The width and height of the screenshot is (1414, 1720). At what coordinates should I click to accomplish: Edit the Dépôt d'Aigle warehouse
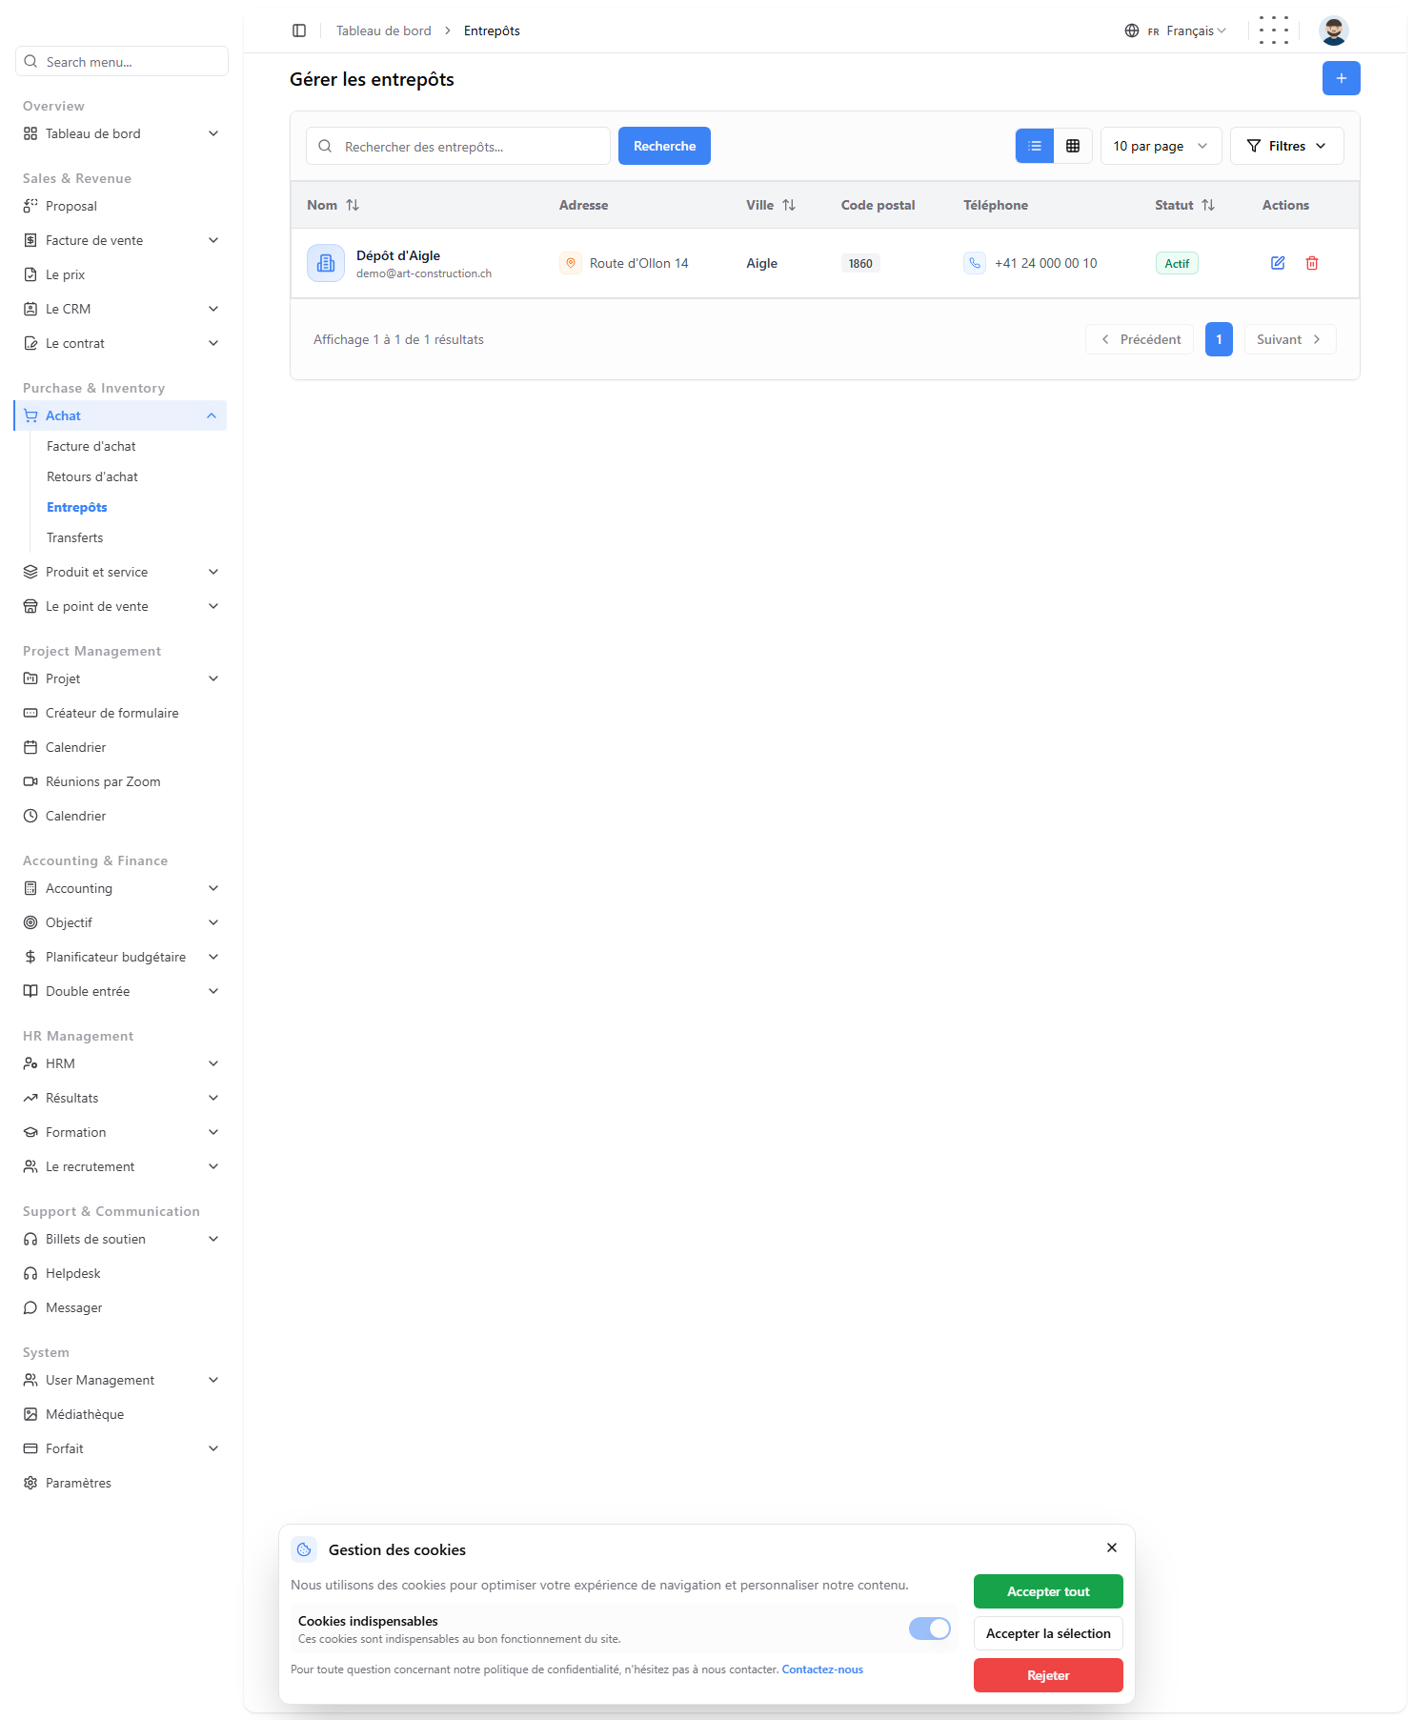1278,263
